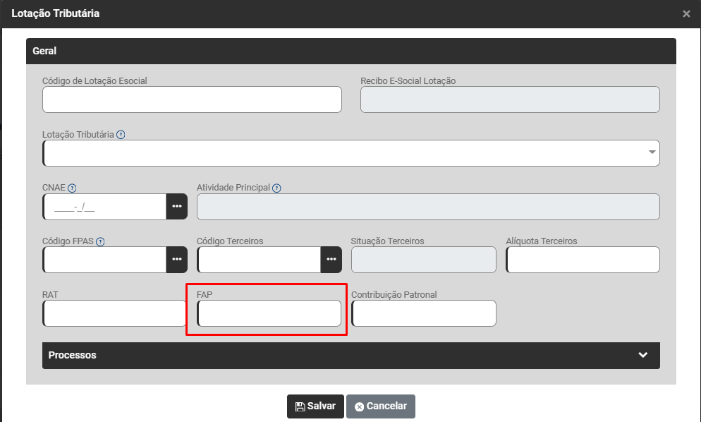Open the Lotação Tributária dropdown
The height and width of the screenshot is (422, 701).
[x=351, y=153]
